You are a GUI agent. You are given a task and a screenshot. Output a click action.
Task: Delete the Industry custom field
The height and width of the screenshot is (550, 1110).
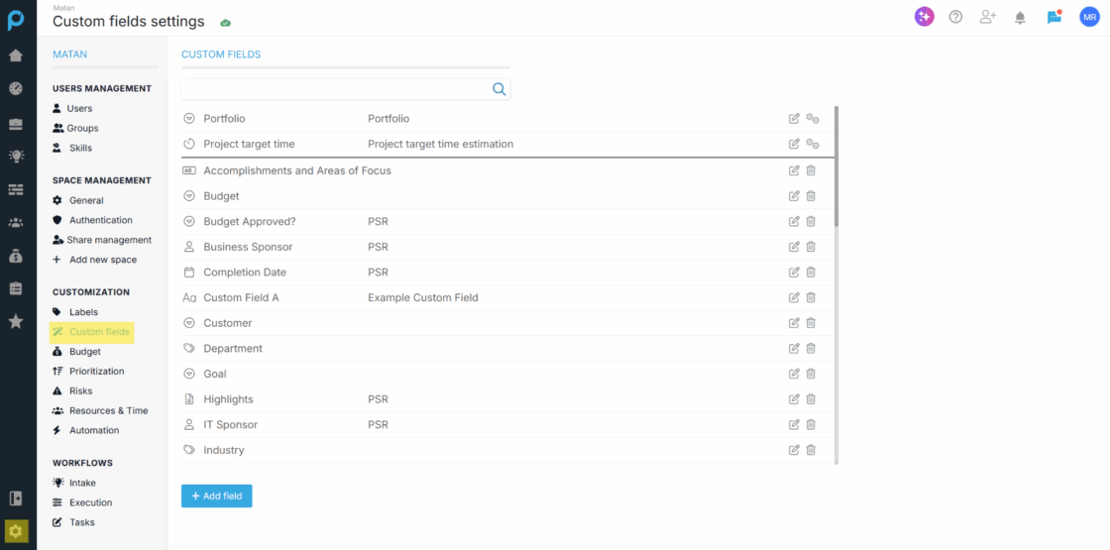[x=811, y=450]
